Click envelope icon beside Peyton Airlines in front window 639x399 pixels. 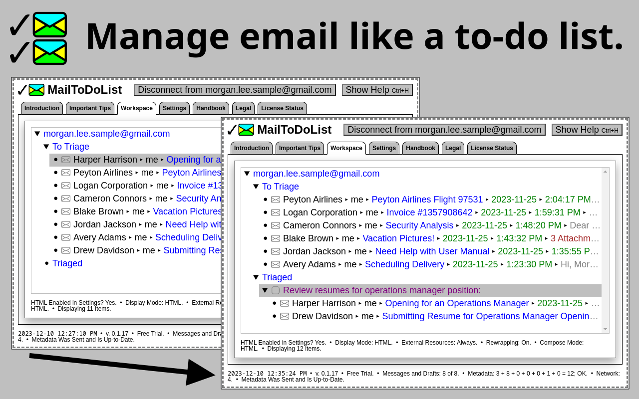276,199
